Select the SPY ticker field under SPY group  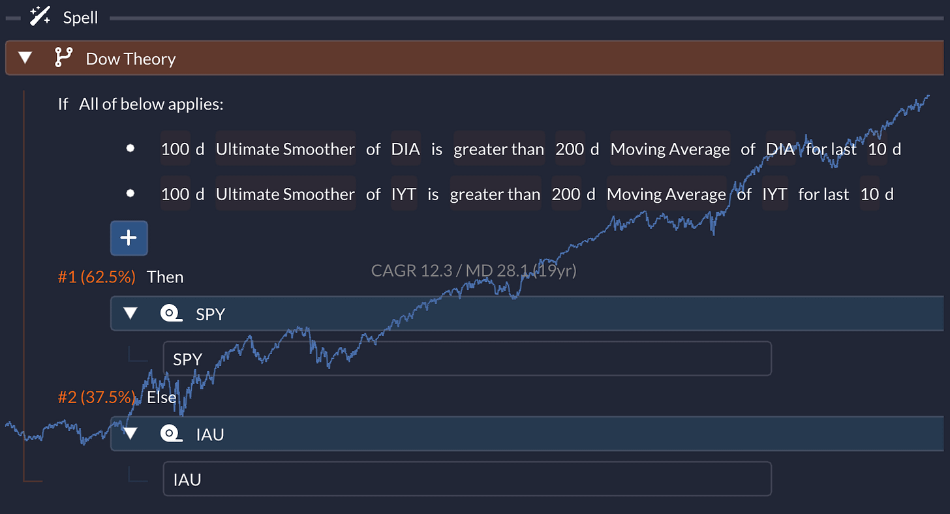click(x=467, y=358)
